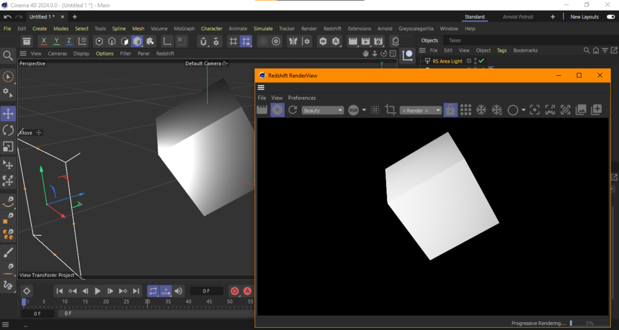Pan viewport with hand icon
The image size is (619, 330).
[366, 54]
